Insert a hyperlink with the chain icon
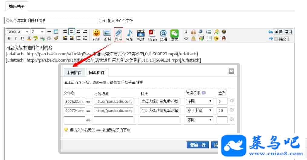Viewport: 307px width, 160px height. coord(42,39)
